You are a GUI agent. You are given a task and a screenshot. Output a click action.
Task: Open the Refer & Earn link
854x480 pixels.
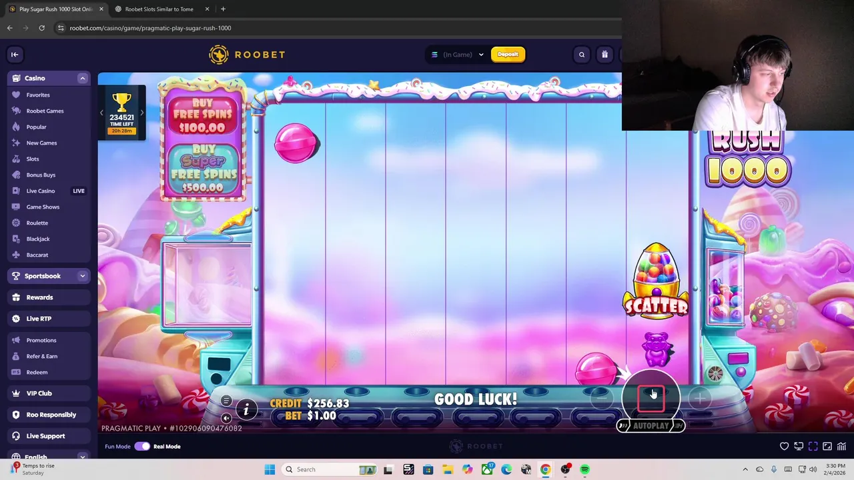click(x=42, y=356)
